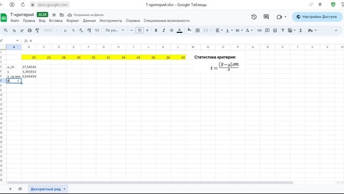Activate the paint format tool
Screen dimensions: 344x194
coord(37,30)
